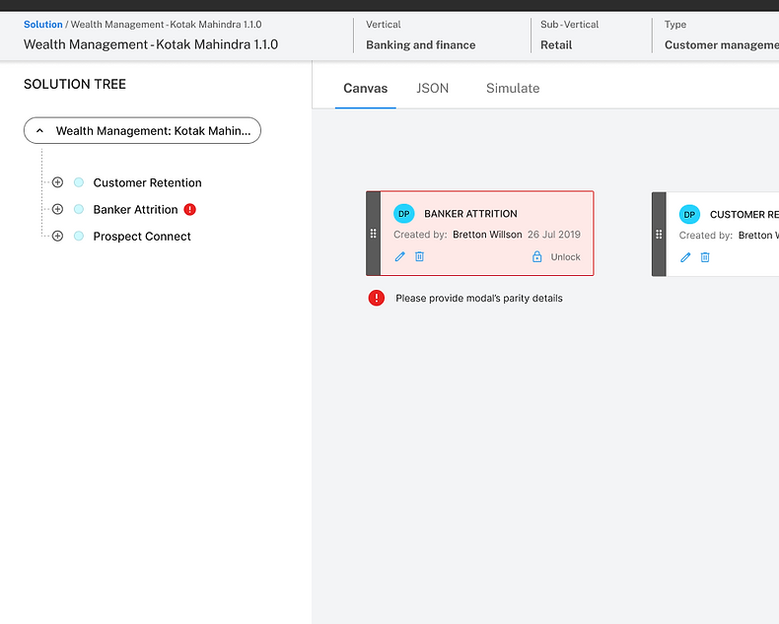This screenshot has width=779, height=624.
Task: Switch to the JSON tab
Action: coord(432,88)
